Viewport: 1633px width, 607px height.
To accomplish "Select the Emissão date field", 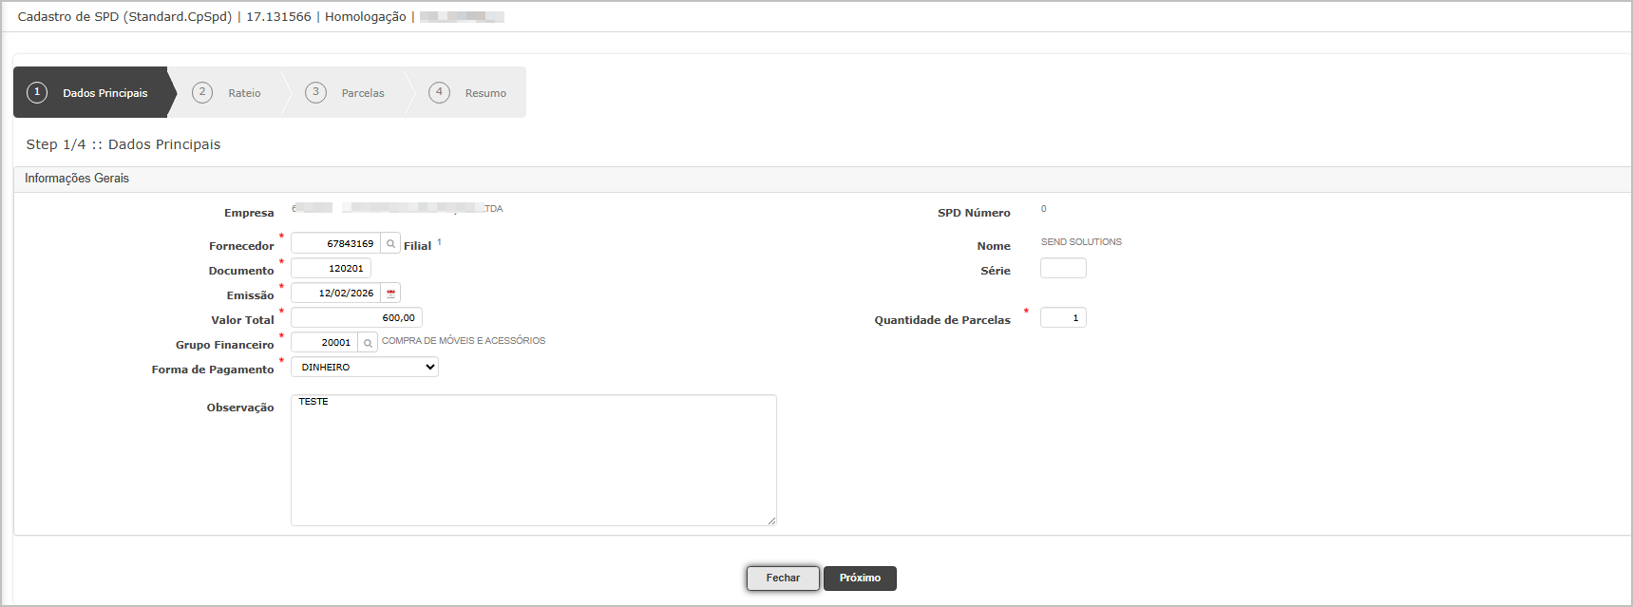I will coord(336,294).
